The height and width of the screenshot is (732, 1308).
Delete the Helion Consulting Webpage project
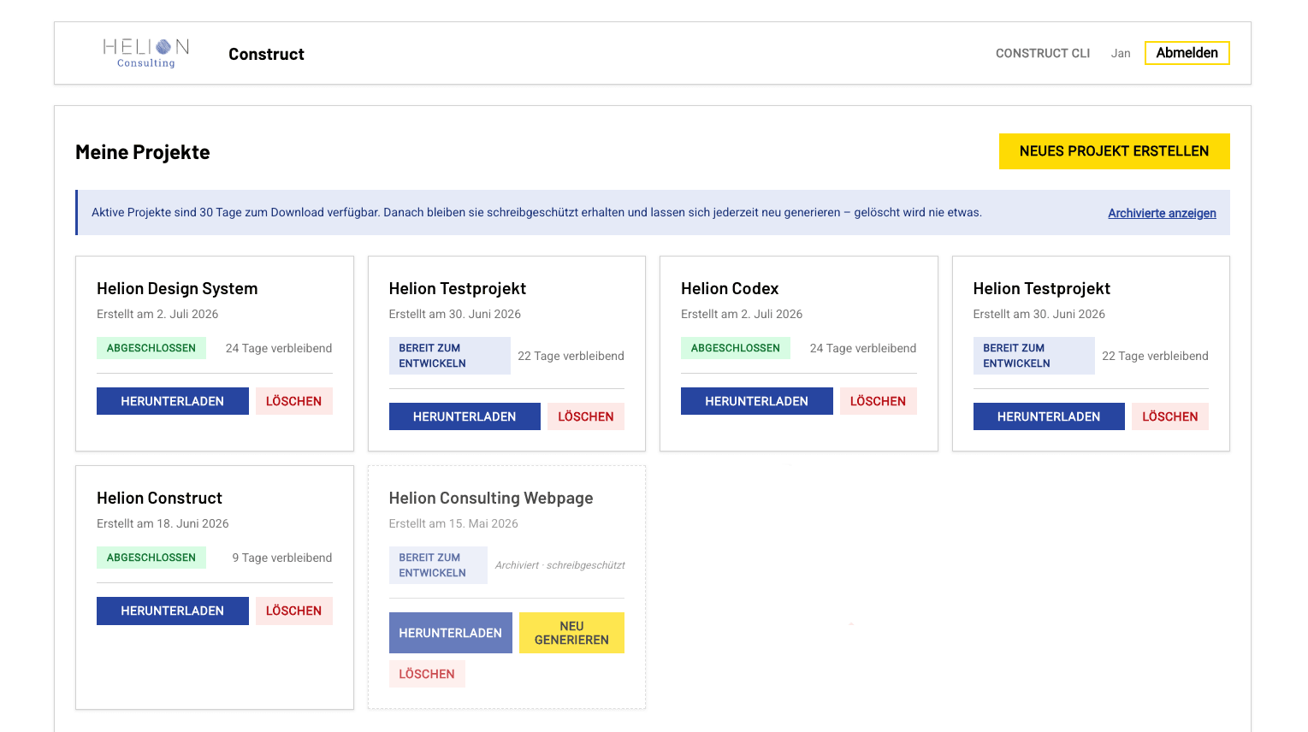(427, 674)
